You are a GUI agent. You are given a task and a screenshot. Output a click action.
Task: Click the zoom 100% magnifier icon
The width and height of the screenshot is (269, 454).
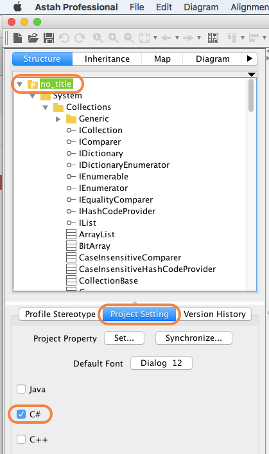point(98,38)
